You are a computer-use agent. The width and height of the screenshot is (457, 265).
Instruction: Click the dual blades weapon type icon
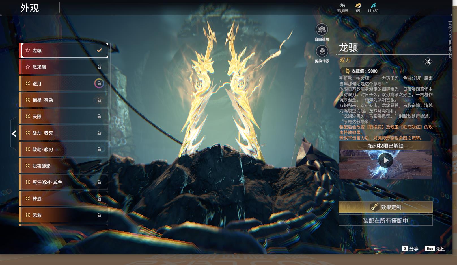coord(428,62)
